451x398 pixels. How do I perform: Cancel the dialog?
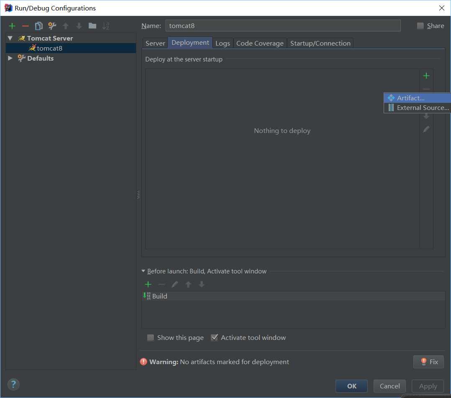coord(389,386)
